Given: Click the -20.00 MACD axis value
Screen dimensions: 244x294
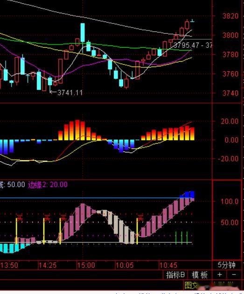Looking at the screenshot, I should [x=228, y=159].
